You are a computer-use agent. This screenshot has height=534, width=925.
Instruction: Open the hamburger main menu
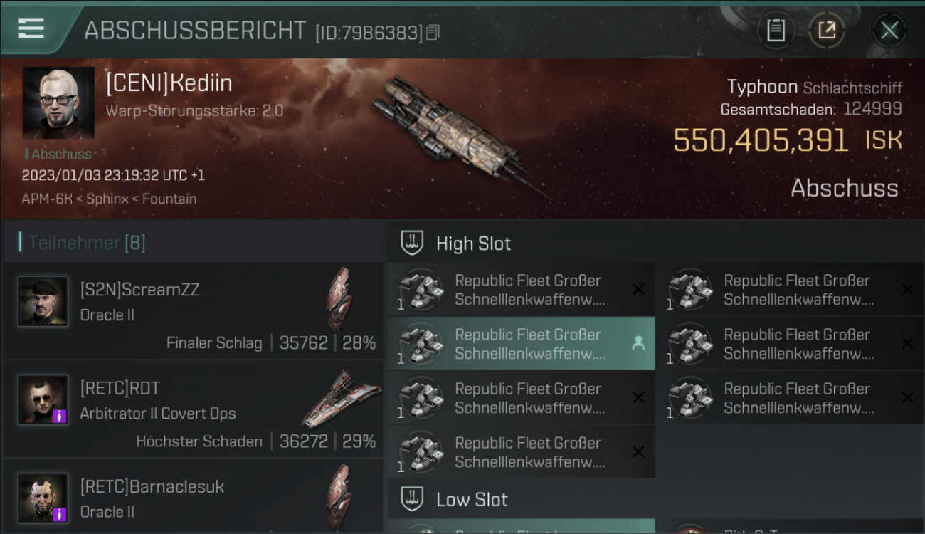tap(31, 28)
